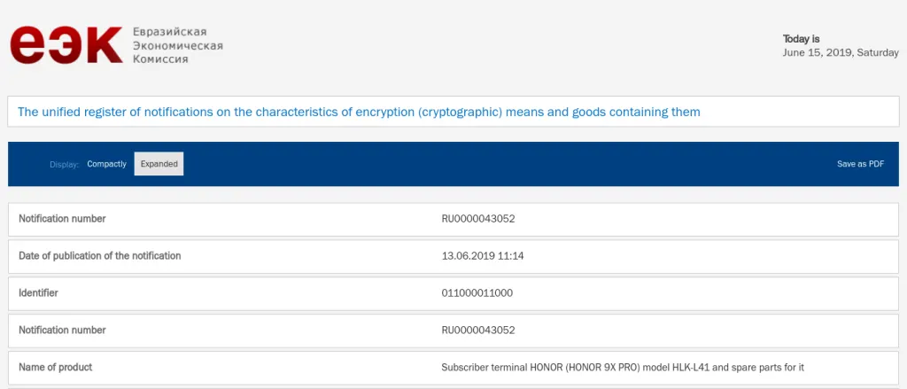Click the red EEC logo

66,44
